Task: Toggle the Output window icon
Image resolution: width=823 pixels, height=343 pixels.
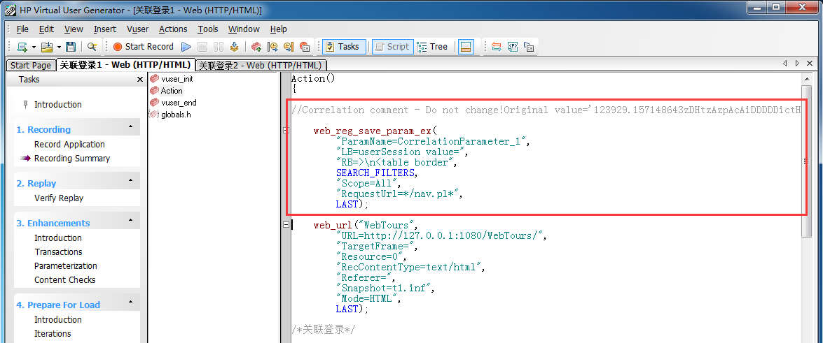Action: (465, 47)
